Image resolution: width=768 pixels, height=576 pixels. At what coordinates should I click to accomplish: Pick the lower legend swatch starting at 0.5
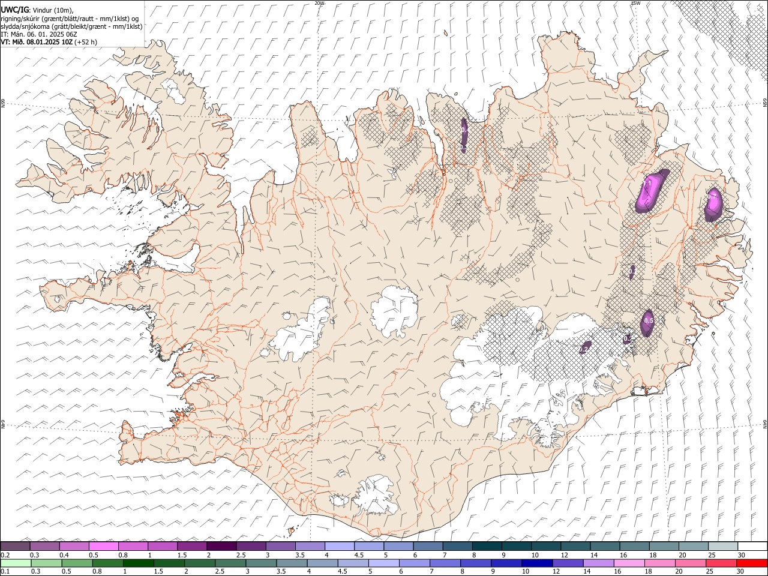77,563
